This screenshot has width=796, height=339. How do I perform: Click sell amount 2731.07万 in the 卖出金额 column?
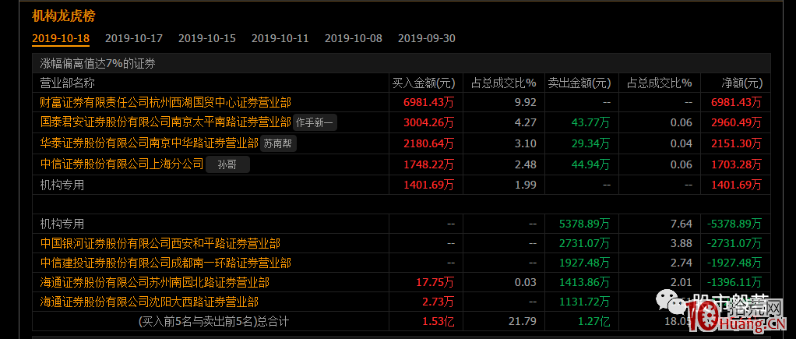click(585, 244)
